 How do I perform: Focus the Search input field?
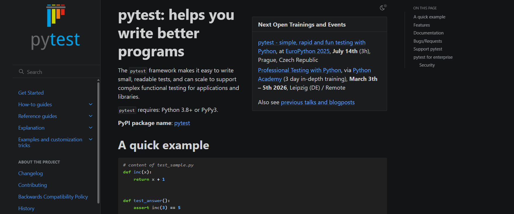(56, 72)
